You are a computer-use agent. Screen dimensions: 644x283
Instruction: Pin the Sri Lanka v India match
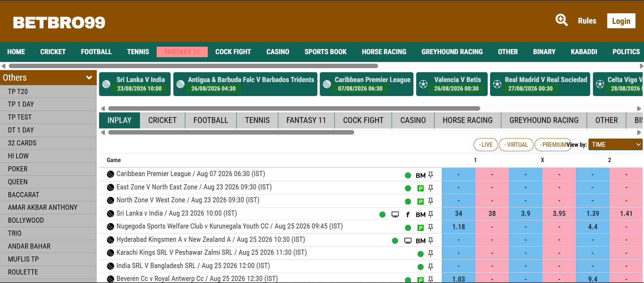tap(430, 214)
